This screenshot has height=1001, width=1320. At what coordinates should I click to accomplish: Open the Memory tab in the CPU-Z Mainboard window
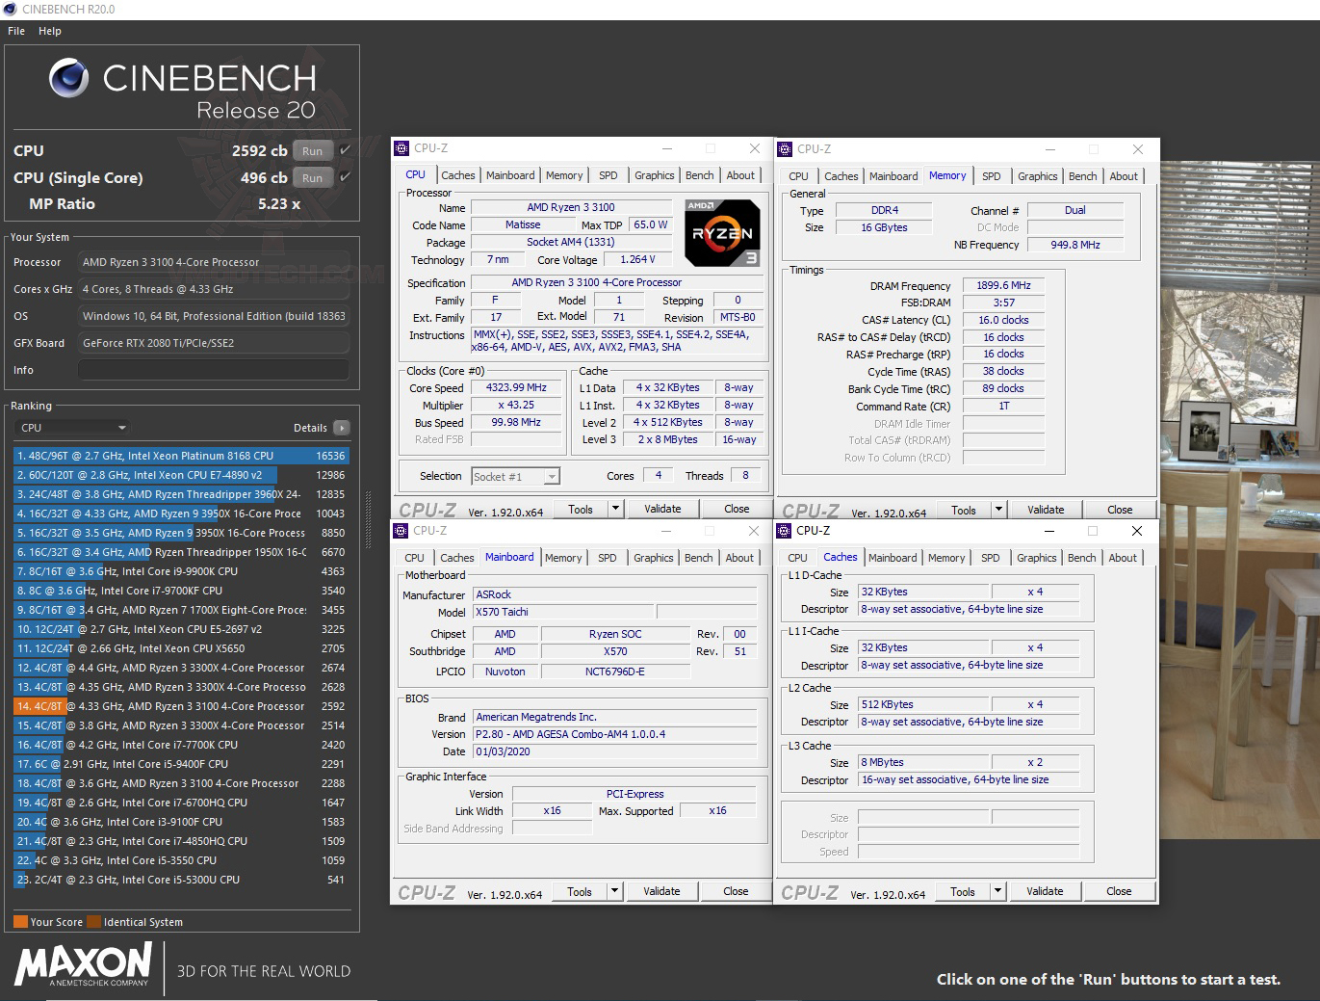[x=563, y=558]
